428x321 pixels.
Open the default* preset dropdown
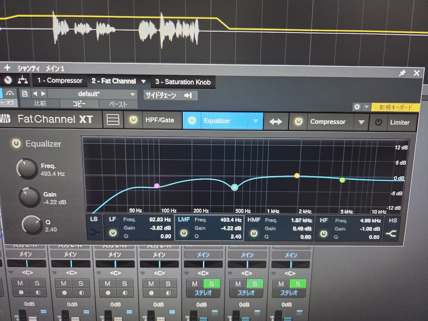[x=92, y=94]
